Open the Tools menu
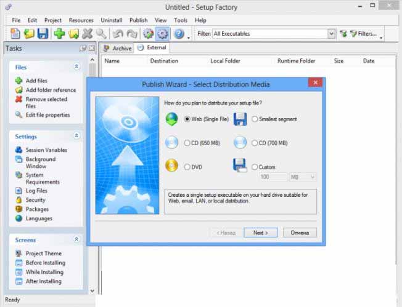 [181, 20]
